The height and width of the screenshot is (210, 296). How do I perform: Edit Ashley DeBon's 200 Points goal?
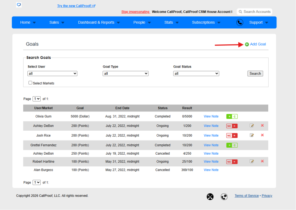point(252,125)
